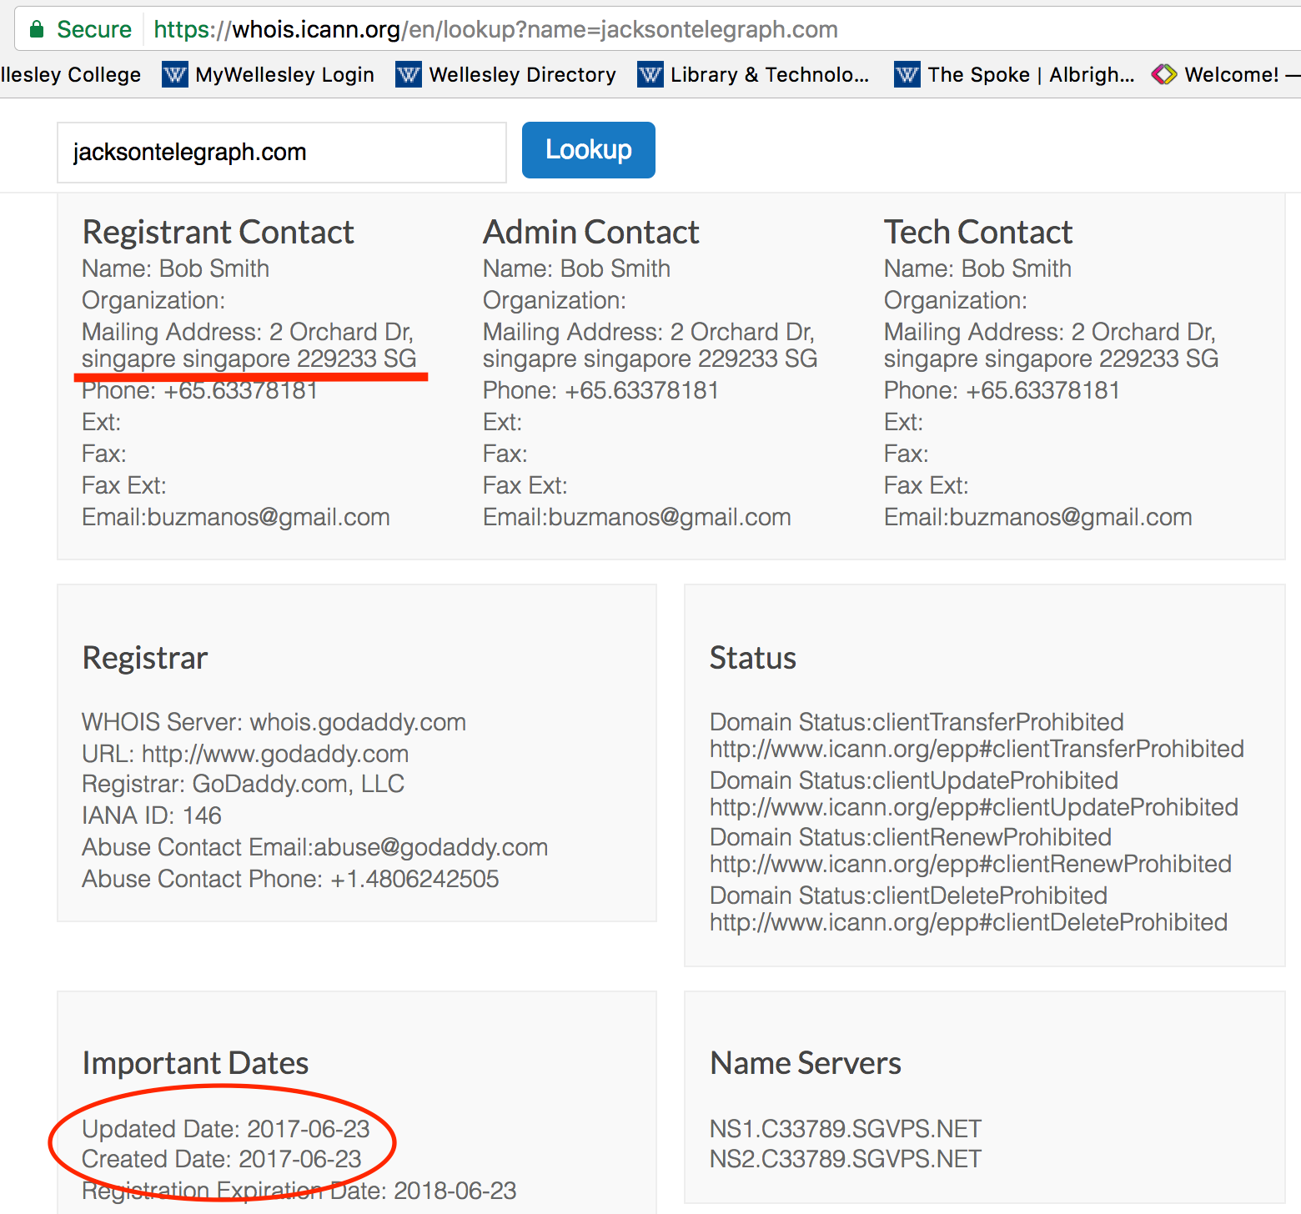
Task: Click the epp#clientUpdateProhibited URL
Action: click(974, 807)
